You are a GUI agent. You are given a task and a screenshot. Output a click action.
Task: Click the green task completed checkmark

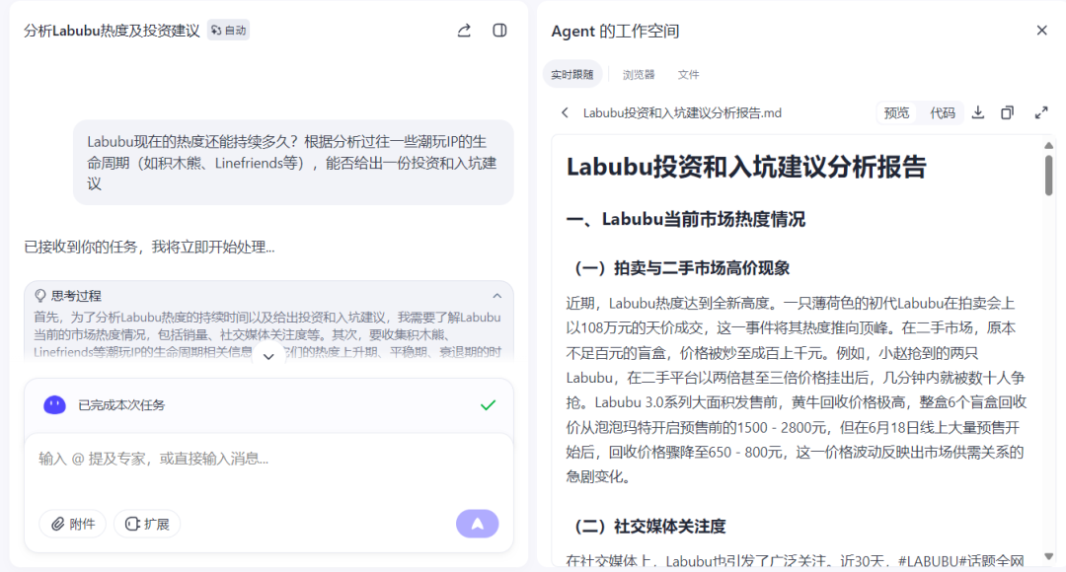click(489, 405)
